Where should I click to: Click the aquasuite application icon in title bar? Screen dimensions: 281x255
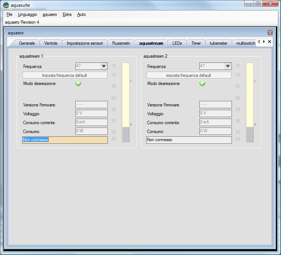6,5
